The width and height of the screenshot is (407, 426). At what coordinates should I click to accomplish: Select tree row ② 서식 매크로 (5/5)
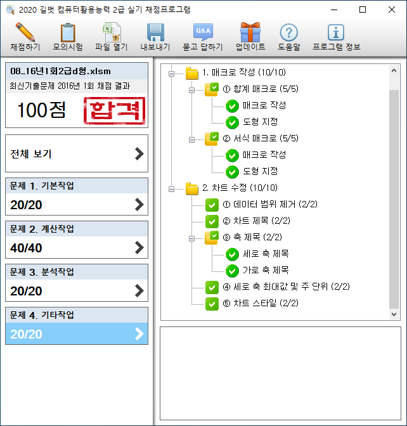(x=261, y=138)
